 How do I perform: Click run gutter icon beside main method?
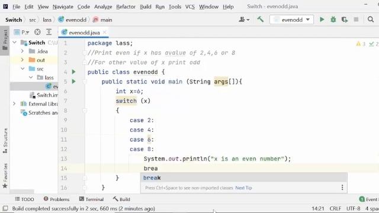73,82
